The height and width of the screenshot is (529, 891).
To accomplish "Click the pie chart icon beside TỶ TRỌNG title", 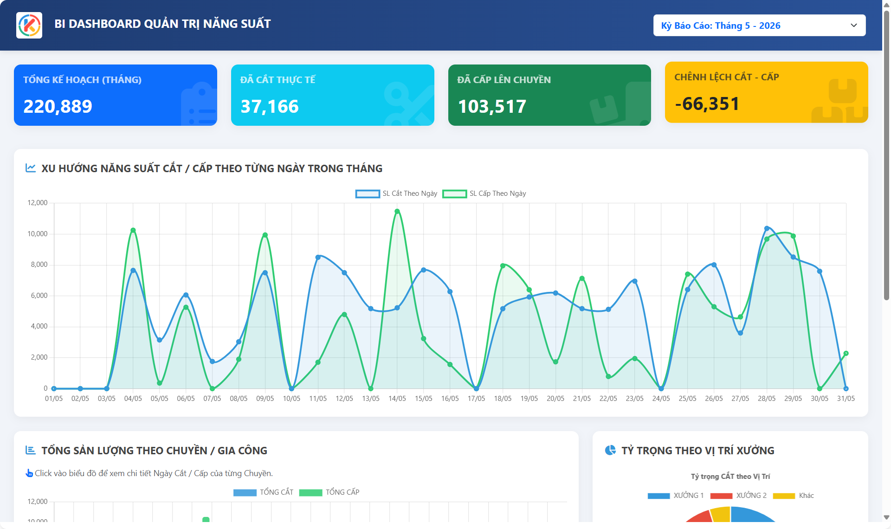I will click(x=610, y=450).
